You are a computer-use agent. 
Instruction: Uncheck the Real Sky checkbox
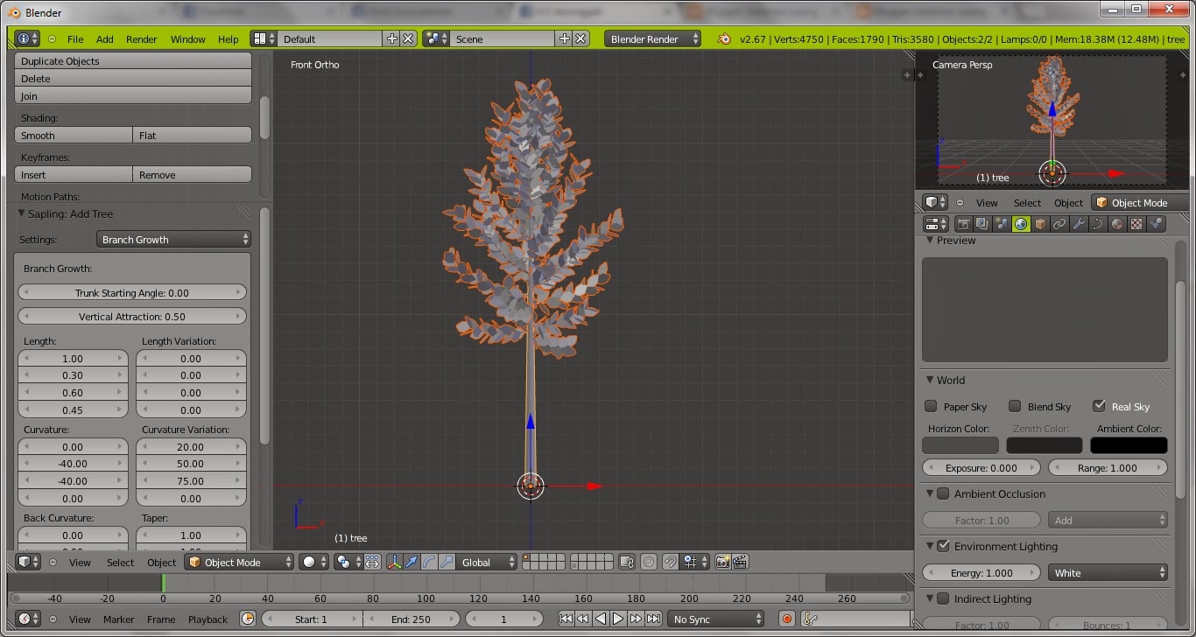coord(1099,406)
